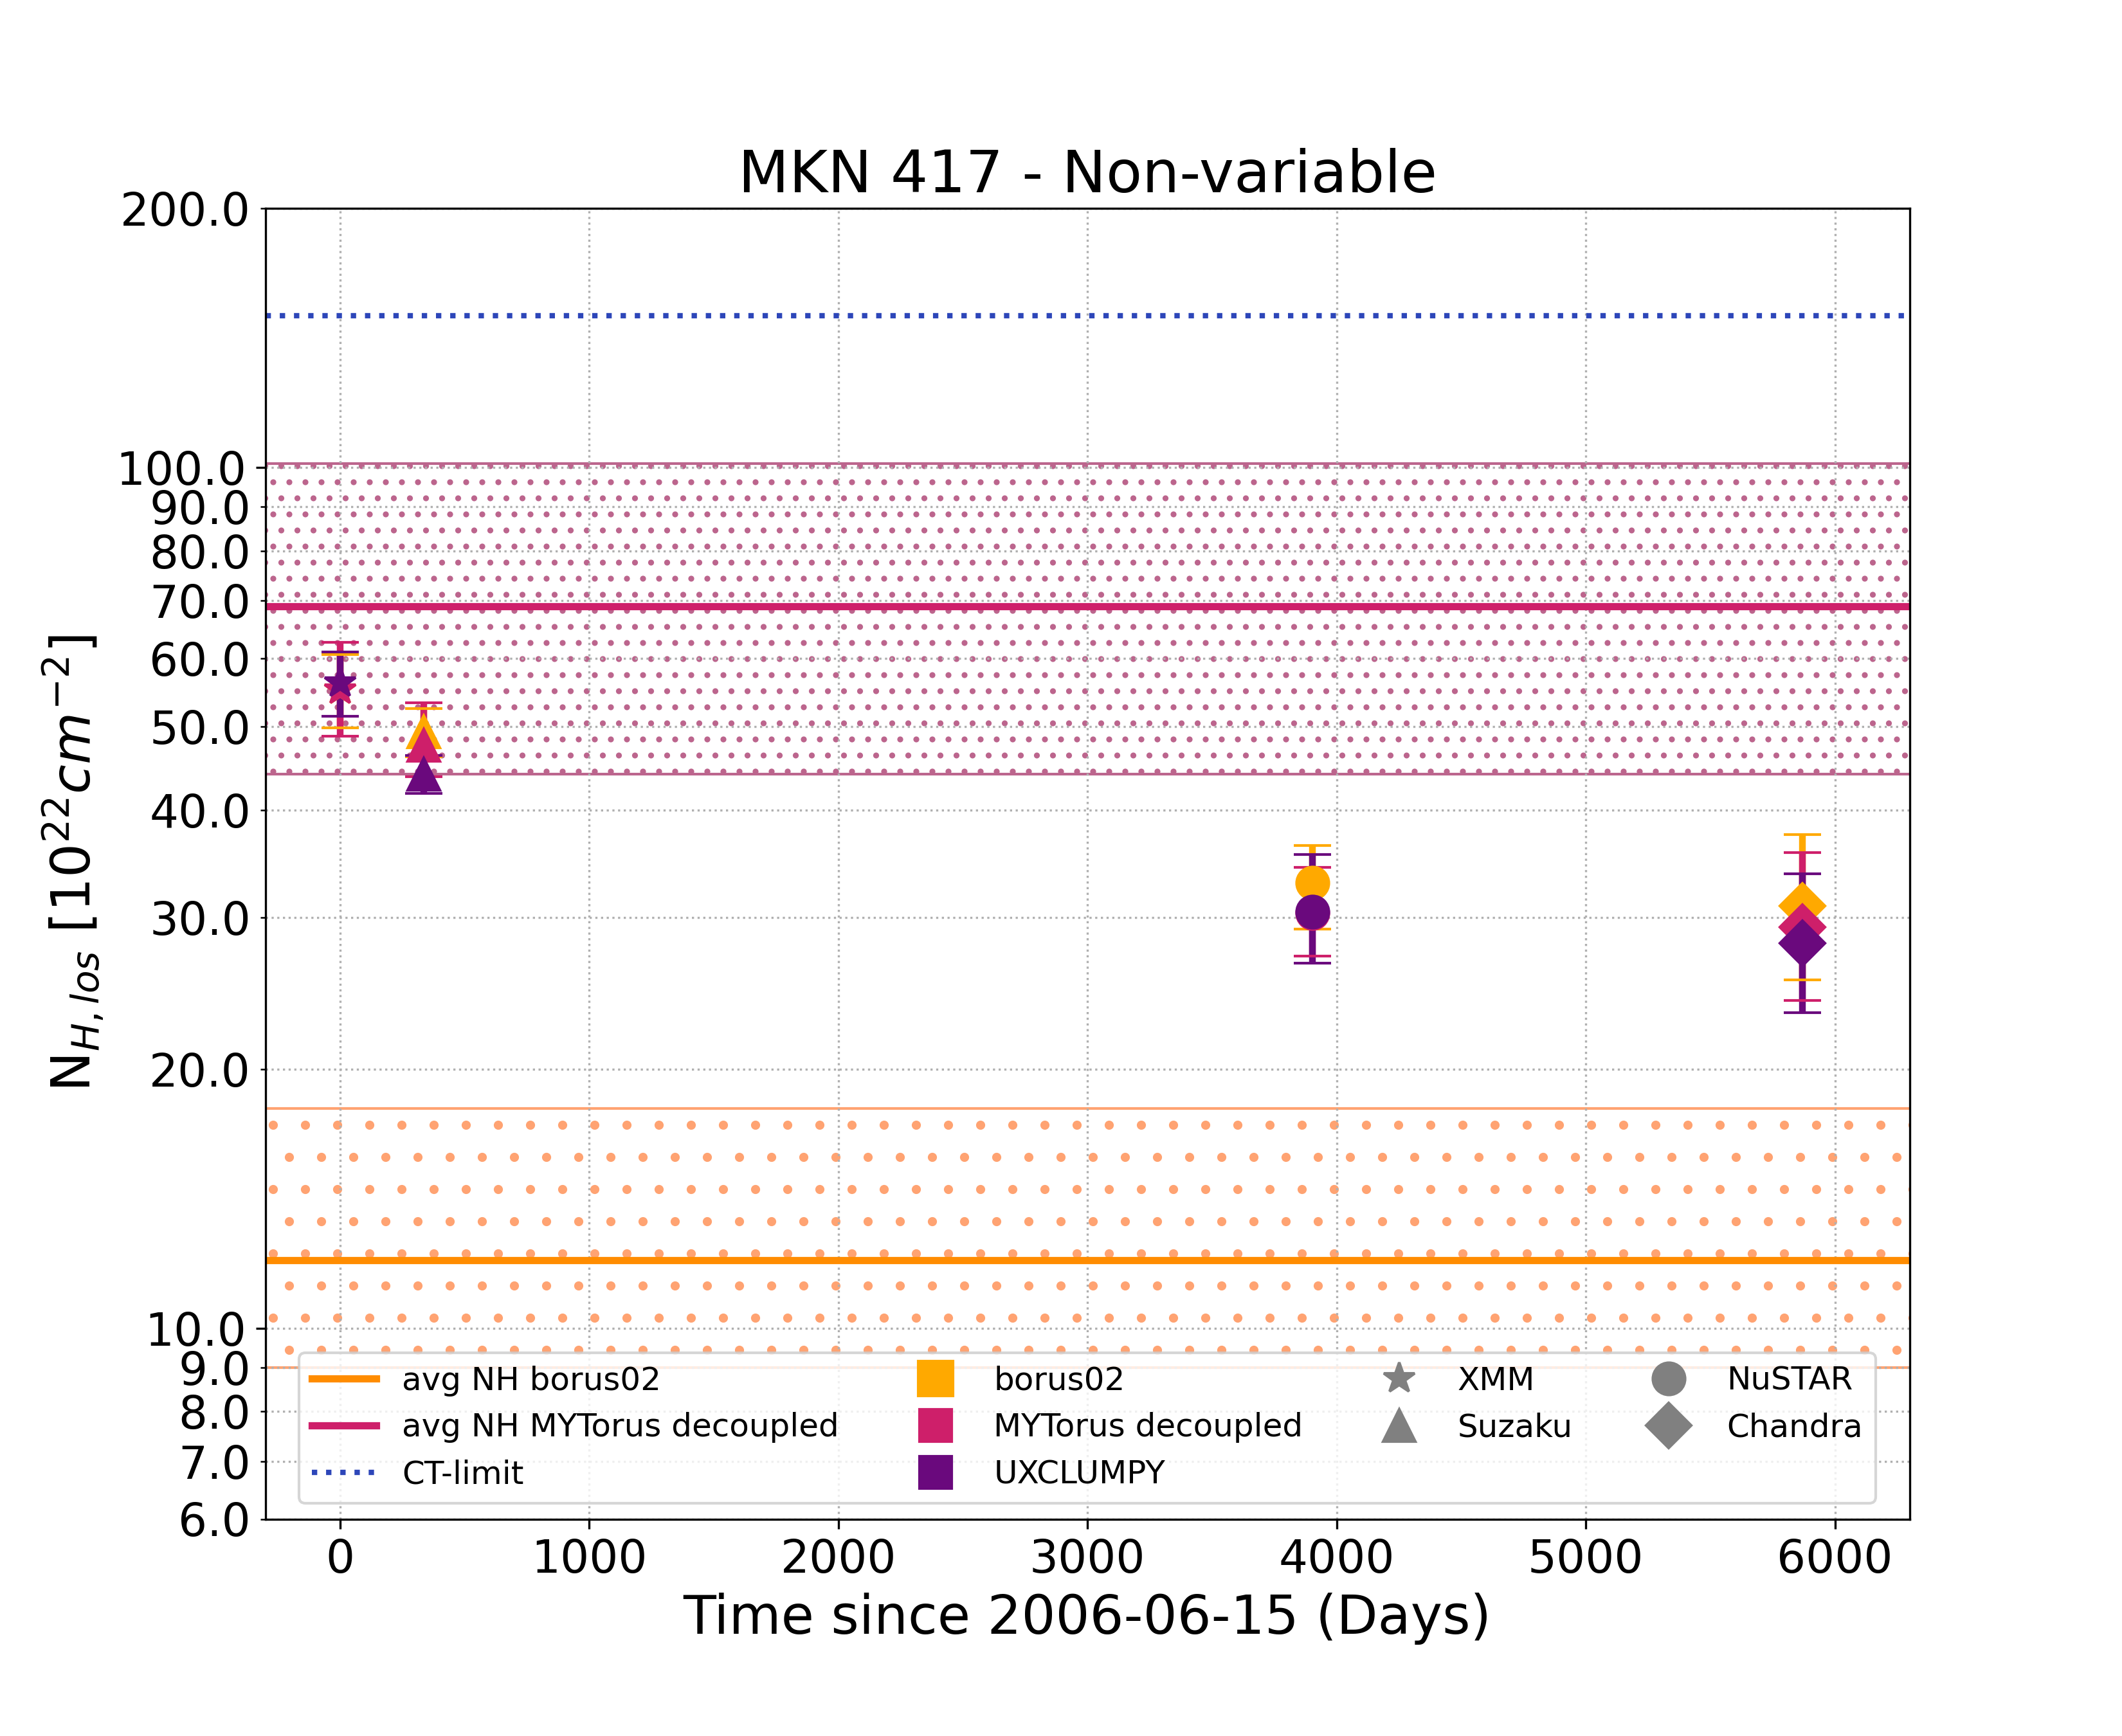Click the avg NH MYTorus decoupled legend label
2122x1736 pixels.
619,1426
